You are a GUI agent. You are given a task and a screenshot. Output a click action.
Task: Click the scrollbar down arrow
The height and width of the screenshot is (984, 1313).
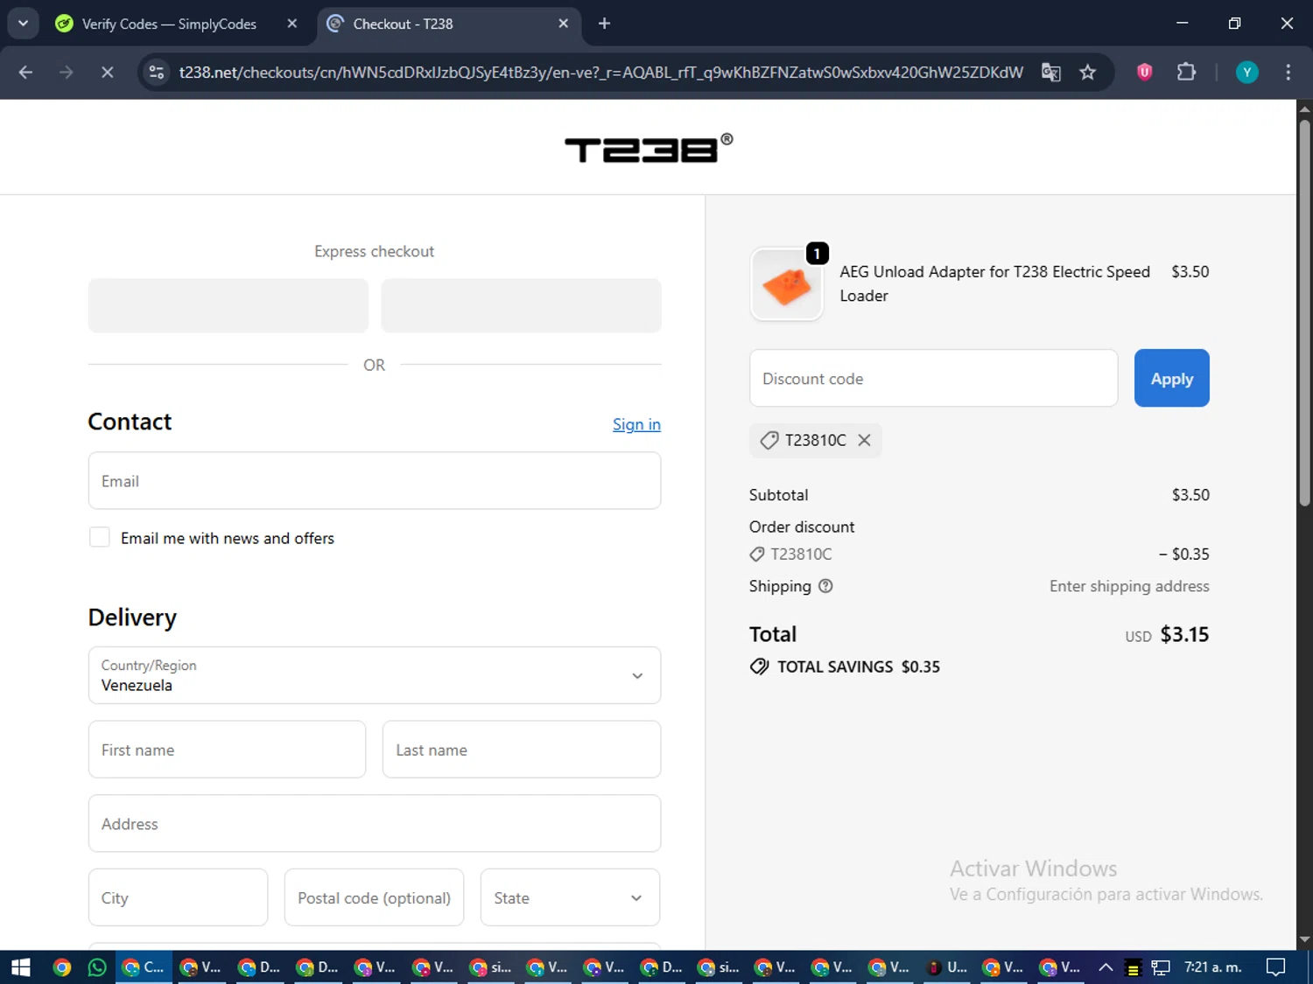(x=1304, y=939)
